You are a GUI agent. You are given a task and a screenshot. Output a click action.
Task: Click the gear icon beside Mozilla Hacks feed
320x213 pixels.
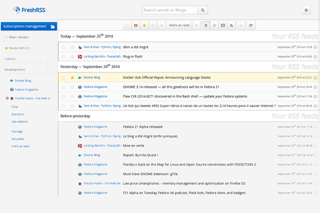[6, 99]
